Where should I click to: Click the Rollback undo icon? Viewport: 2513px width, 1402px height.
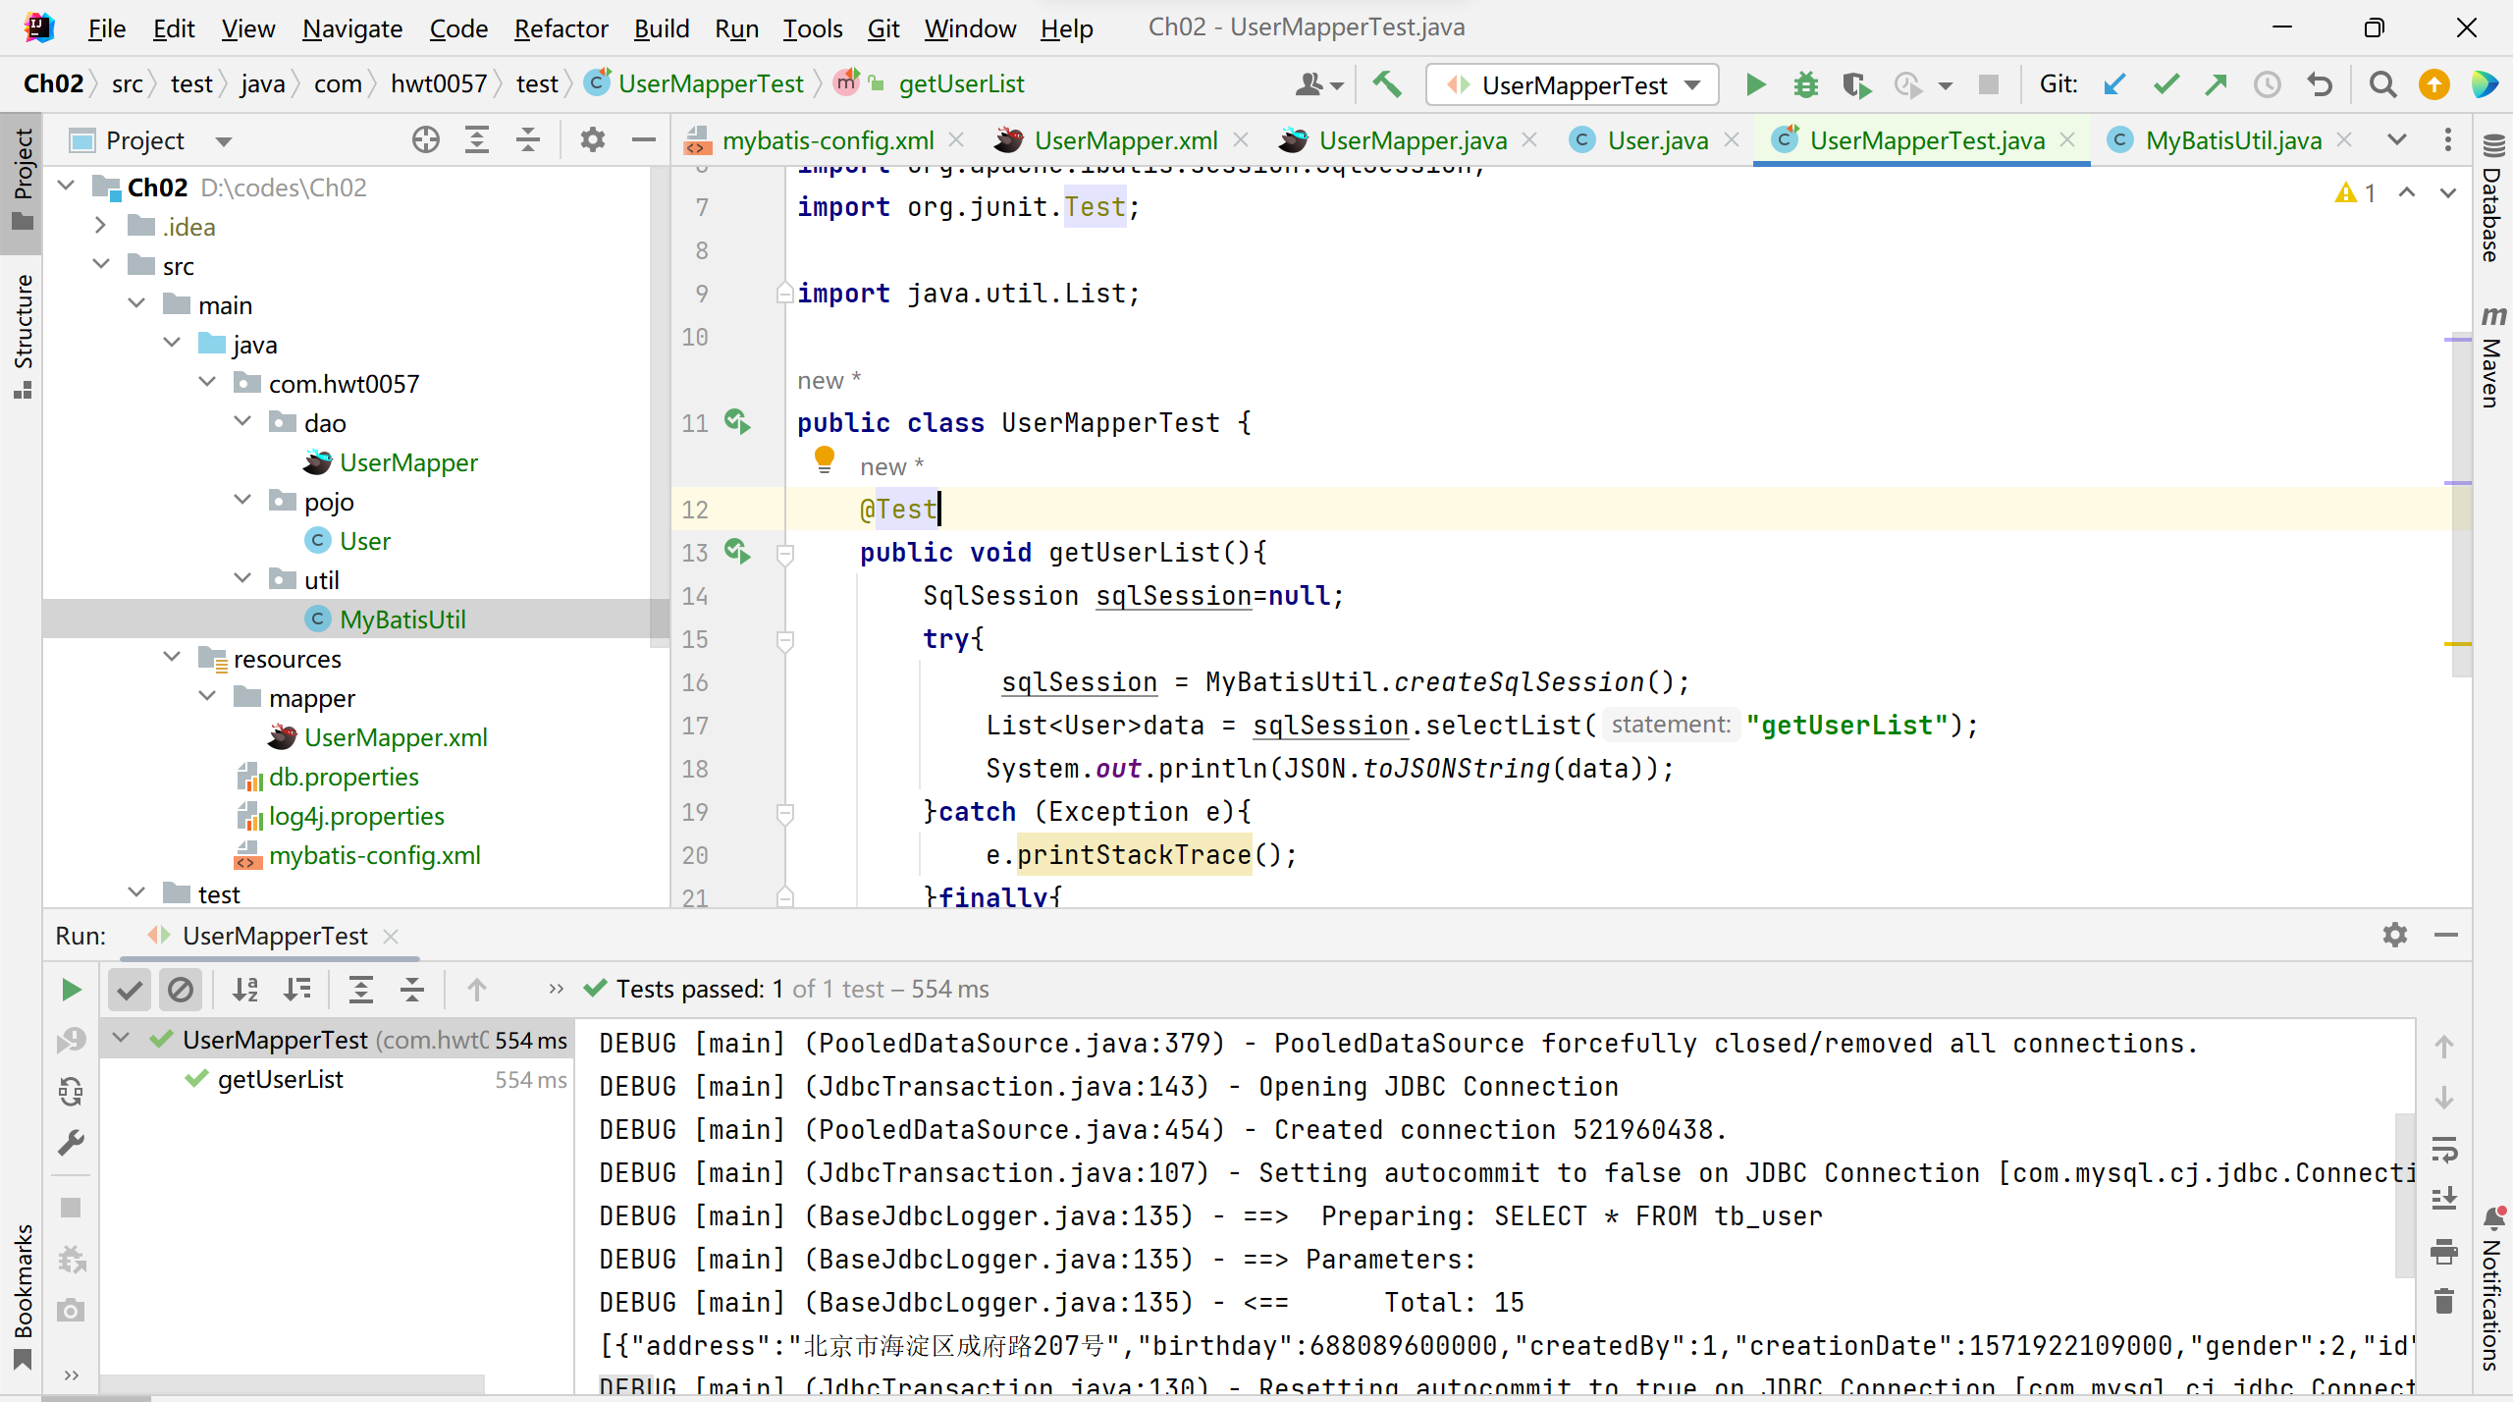pos(2320,84)
